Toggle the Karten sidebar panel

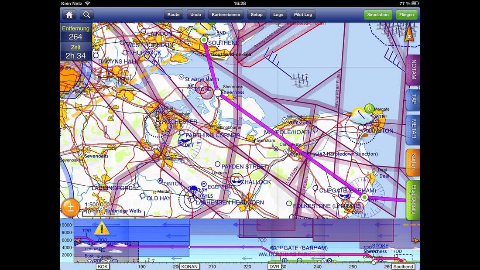click(413, 160)
